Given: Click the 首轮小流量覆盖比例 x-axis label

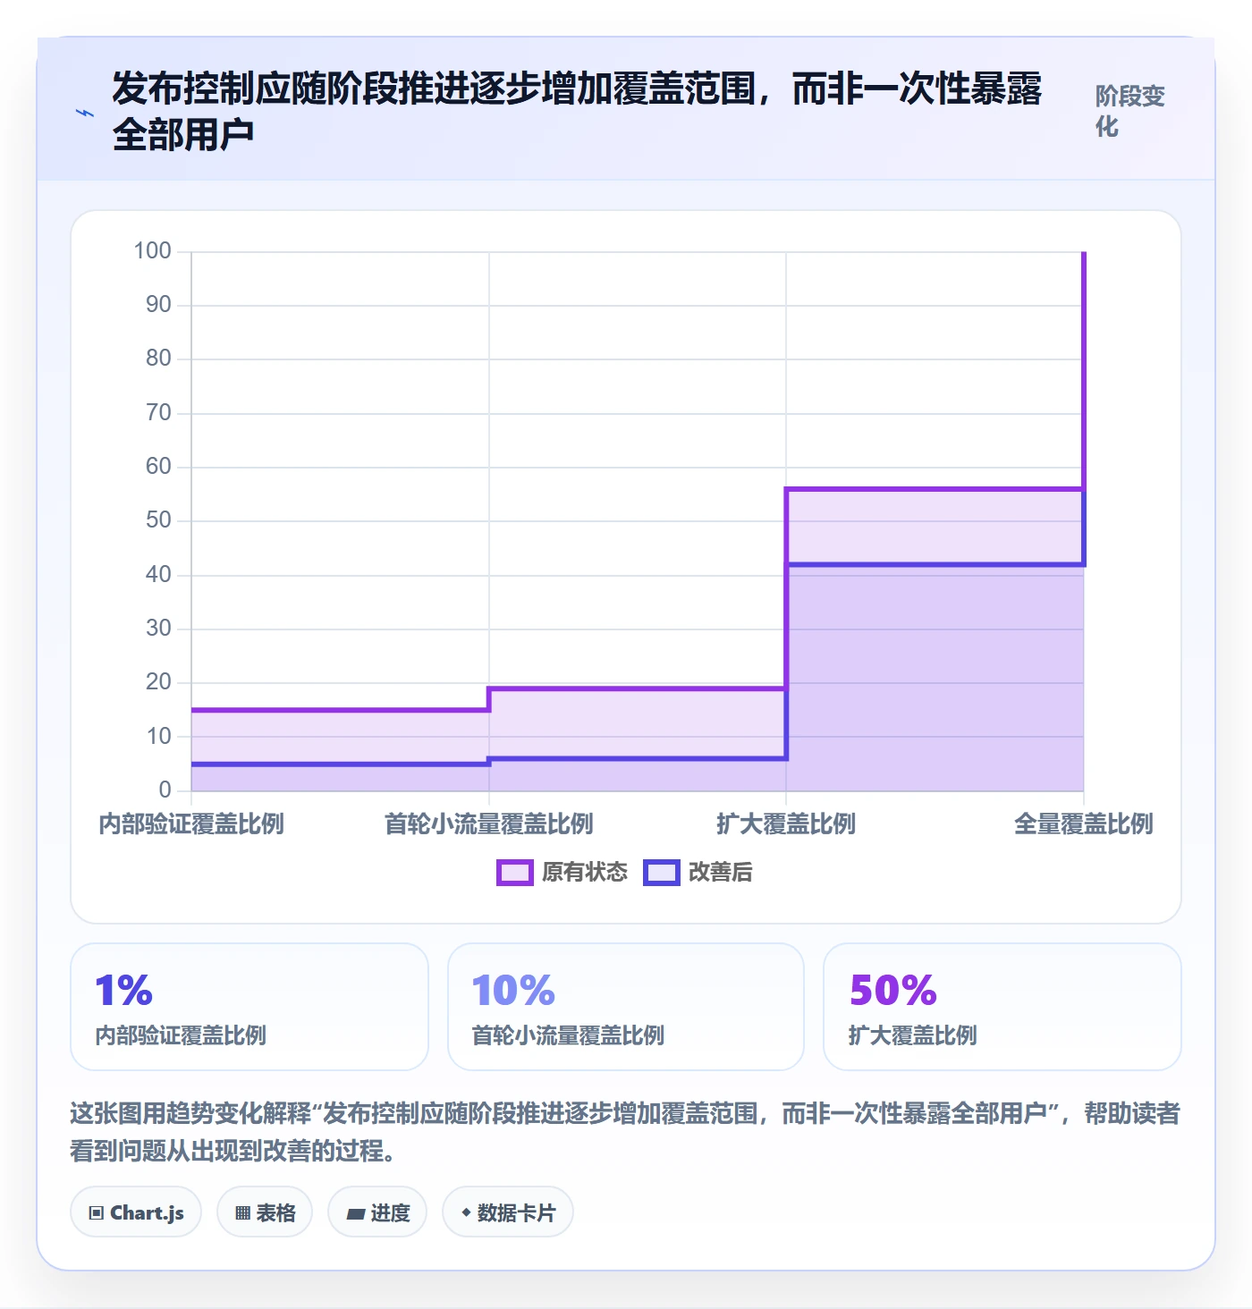Looking at the screenshot, I should coord(489,823).
